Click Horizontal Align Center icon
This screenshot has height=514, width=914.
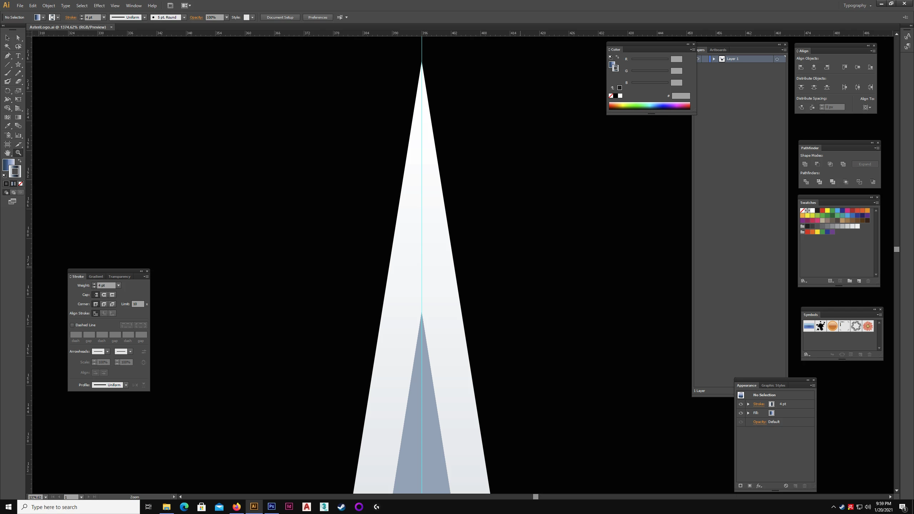tap(814, 67)
